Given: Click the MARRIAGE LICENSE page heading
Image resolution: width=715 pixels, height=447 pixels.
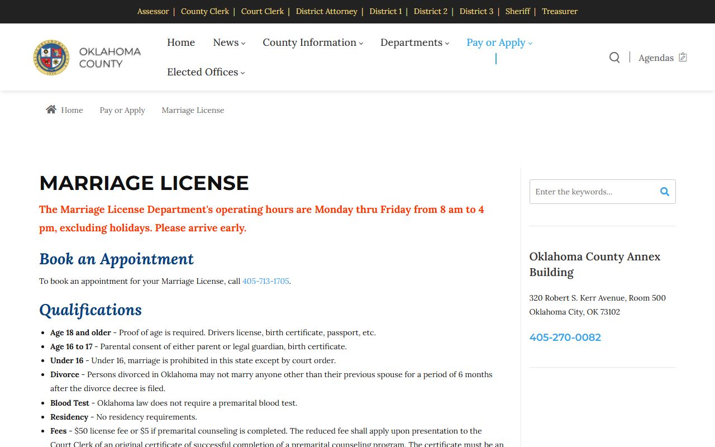Looking at the screenshot, I should coord(144,183).
